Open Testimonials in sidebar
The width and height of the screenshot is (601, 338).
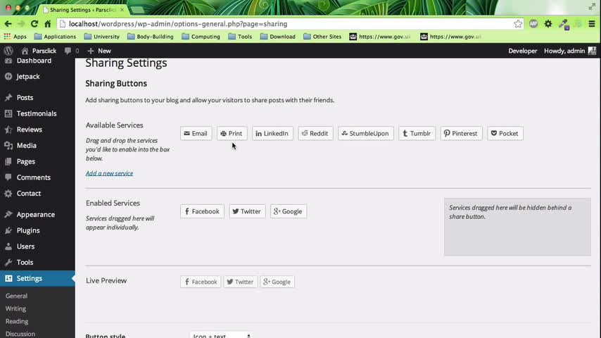point(37,113)
